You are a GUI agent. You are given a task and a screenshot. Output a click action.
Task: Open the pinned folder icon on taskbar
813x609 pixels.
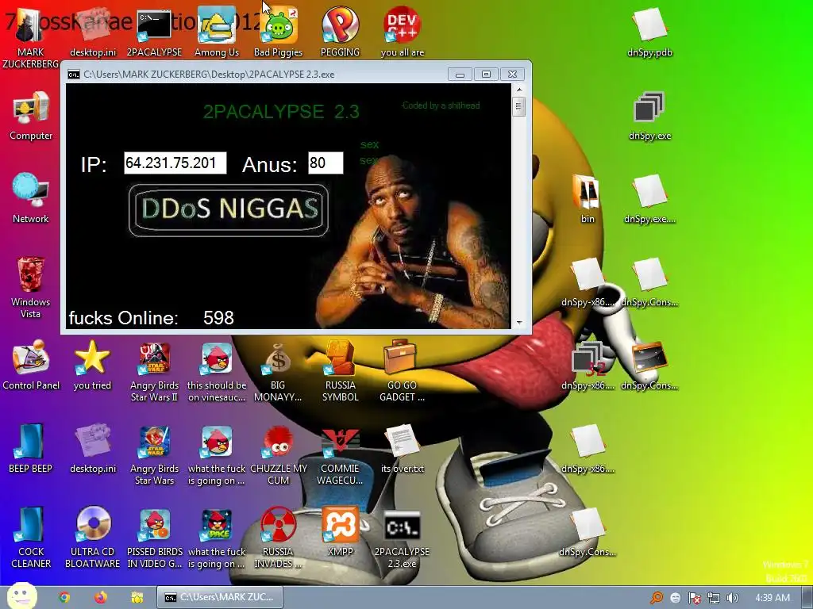pyautogui.click(x=137, y=598)
